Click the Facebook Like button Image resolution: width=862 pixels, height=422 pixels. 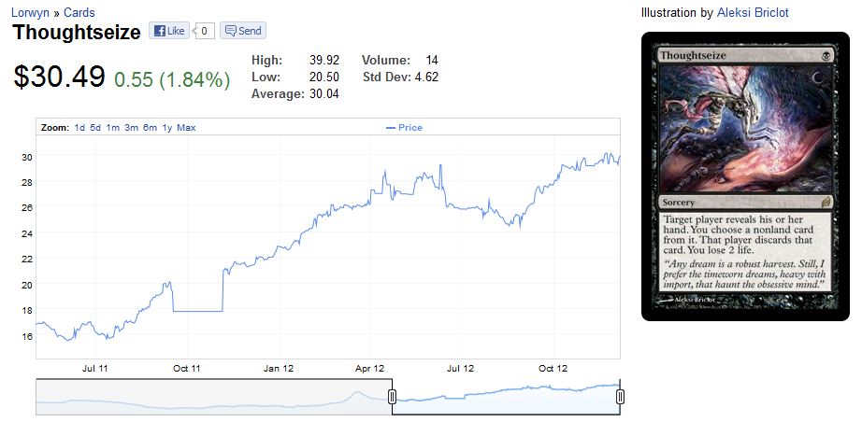click(168, 31)
